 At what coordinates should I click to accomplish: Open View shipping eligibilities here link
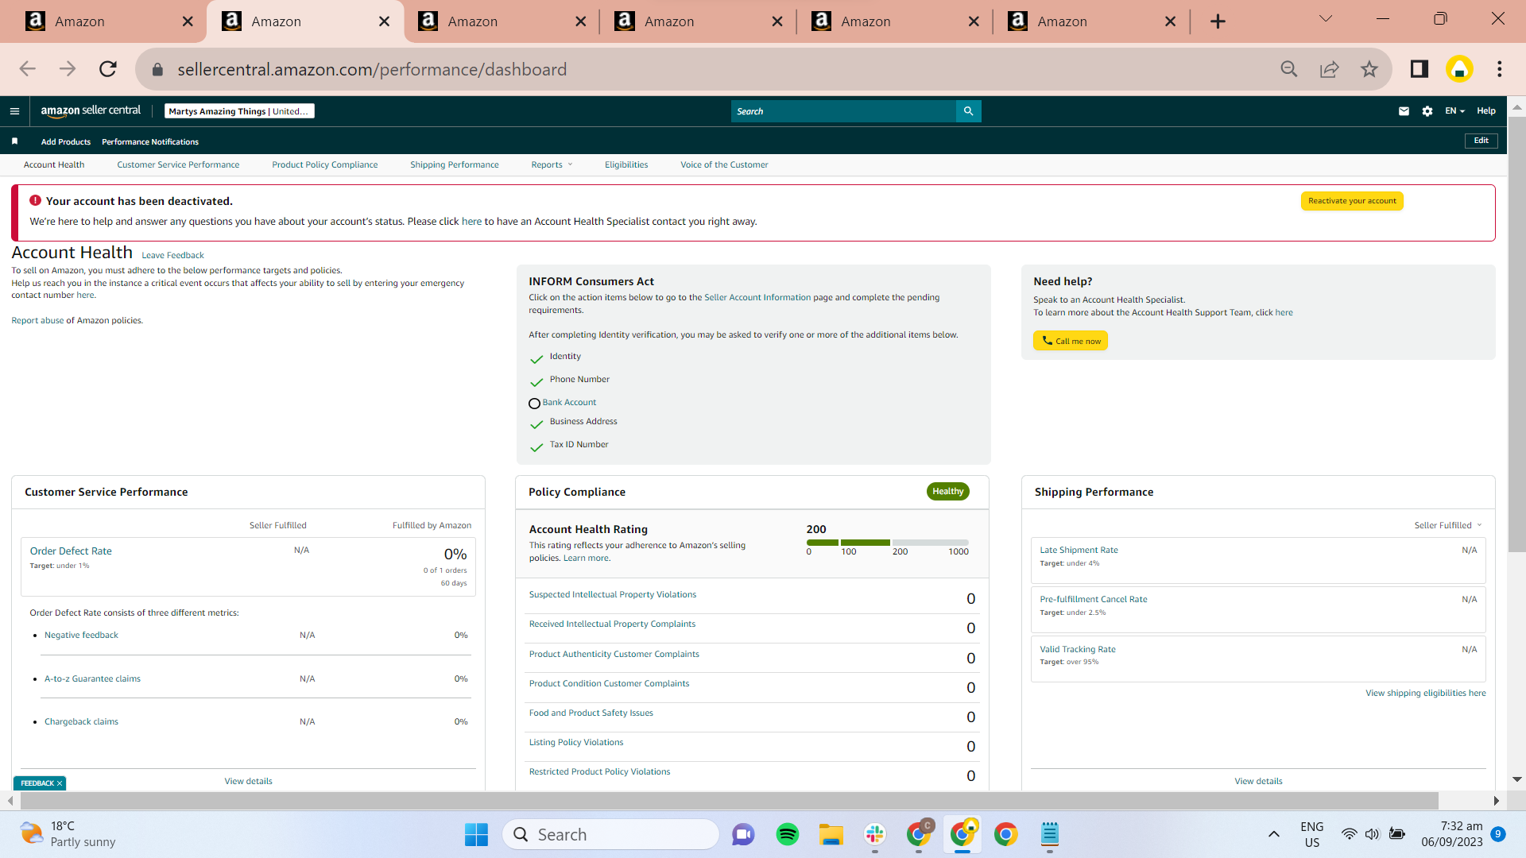tap(1426, 693)
